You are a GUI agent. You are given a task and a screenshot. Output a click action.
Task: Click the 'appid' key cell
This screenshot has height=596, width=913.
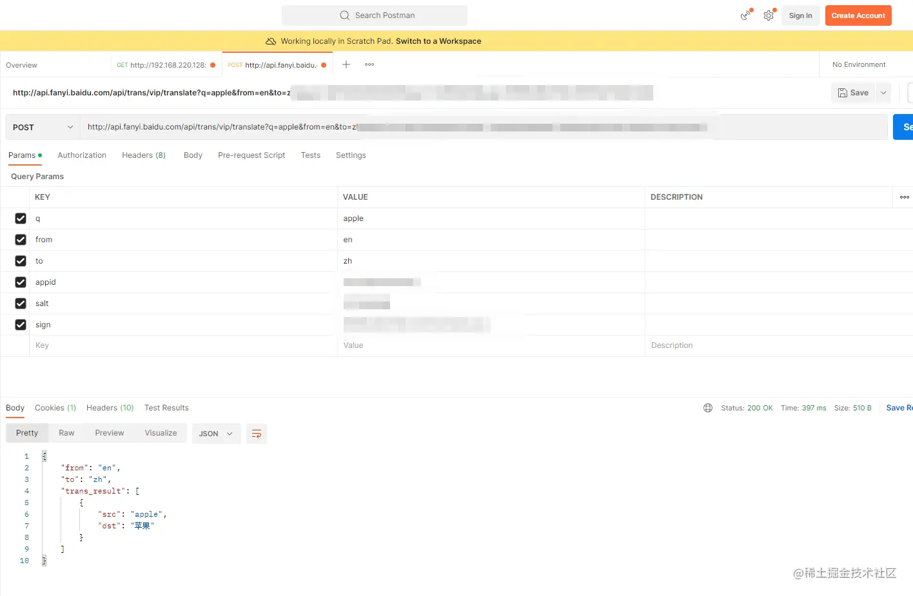click(x=183, y=282)
